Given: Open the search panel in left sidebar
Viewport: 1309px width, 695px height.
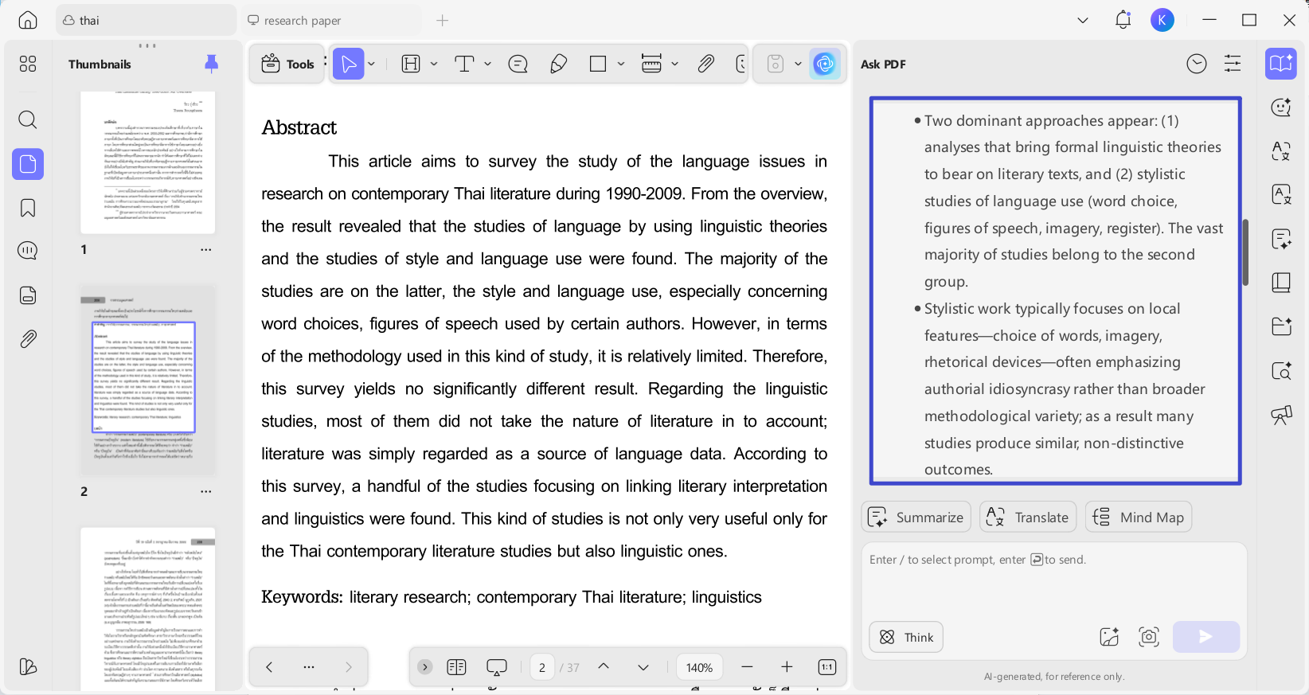Looking at the screenshot, I should tap(28, 119).
